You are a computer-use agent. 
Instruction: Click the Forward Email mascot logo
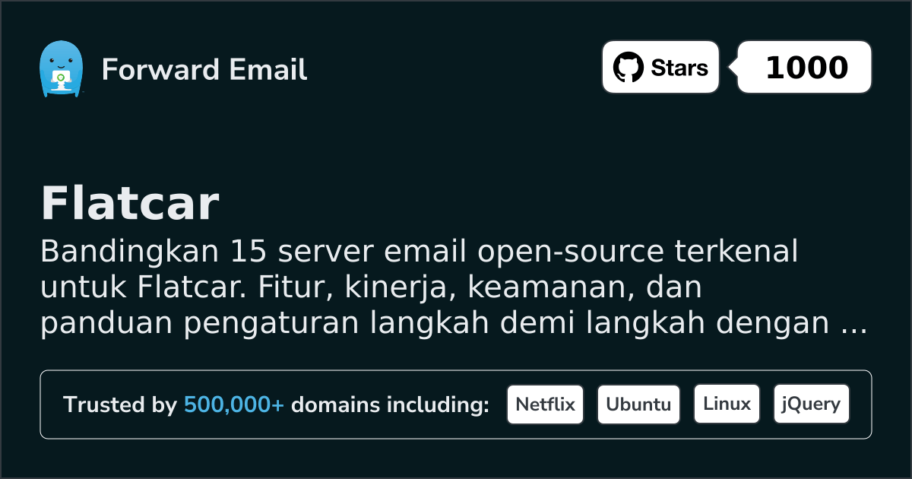(x=60, y=69)
